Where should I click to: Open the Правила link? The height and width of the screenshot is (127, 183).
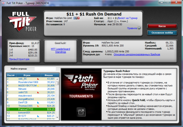tap(132, 28)
